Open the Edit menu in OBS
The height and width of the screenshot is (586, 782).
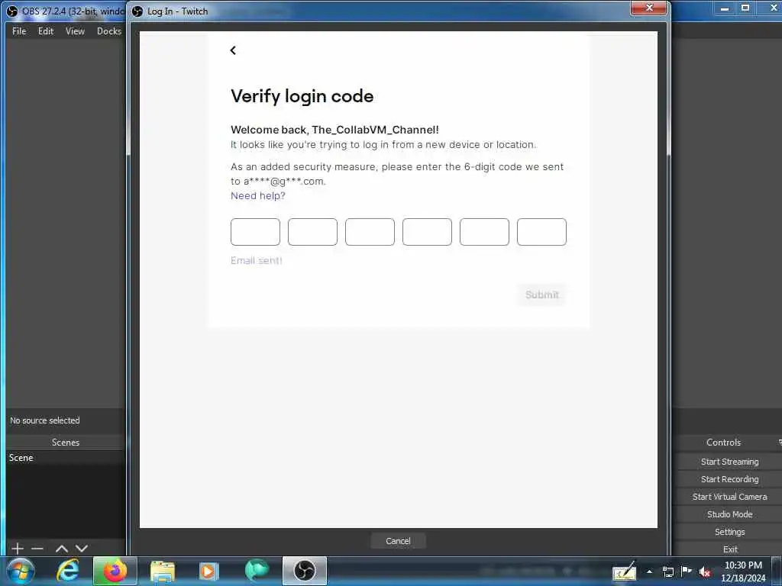click(46, 31)
